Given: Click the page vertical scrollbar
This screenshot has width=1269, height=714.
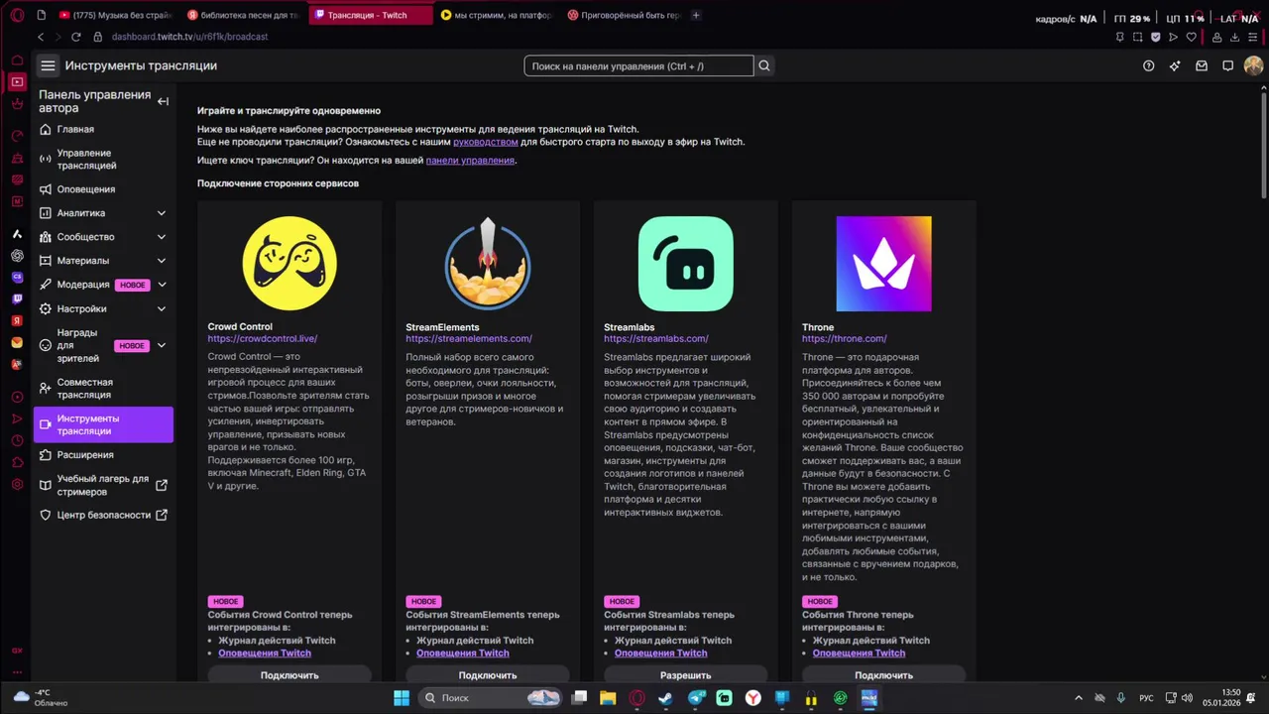Looking at the screenshot, I should [1264, 145].
